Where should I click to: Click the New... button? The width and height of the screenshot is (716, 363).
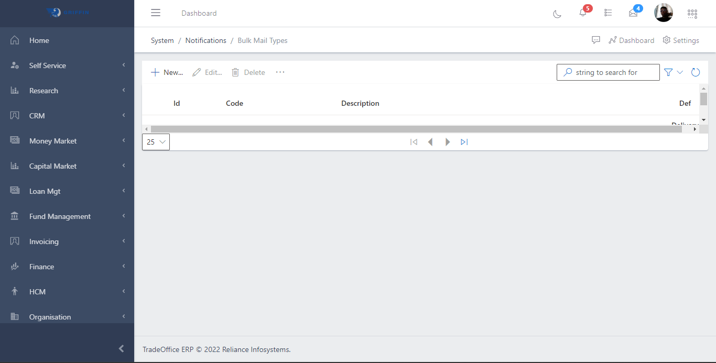(x=167, y=72)
